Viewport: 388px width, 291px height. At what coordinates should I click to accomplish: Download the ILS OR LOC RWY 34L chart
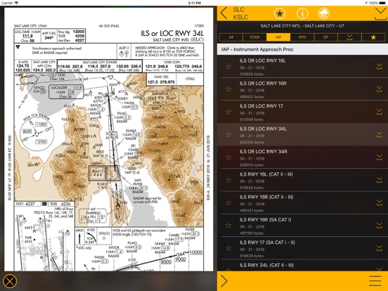click(x=380, y=135)
